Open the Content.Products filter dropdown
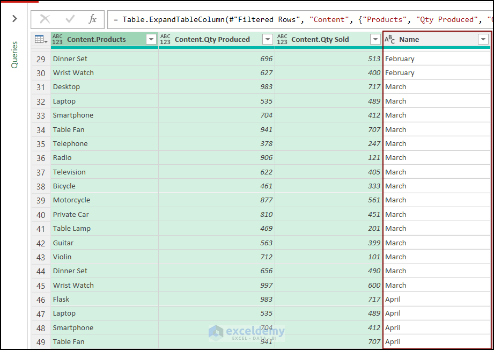The height and width of the screenshot is (350, 494). 151,40
